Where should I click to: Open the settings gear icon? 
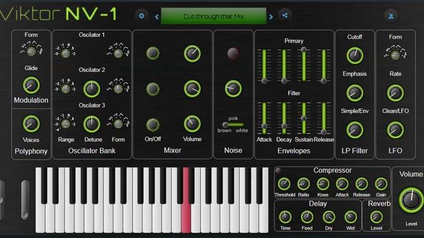(141, 16)
